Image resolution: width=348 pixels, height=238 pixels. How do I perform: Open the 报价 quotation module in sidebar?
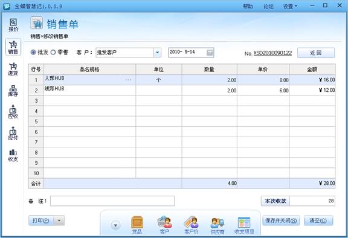tap(13, 25)
